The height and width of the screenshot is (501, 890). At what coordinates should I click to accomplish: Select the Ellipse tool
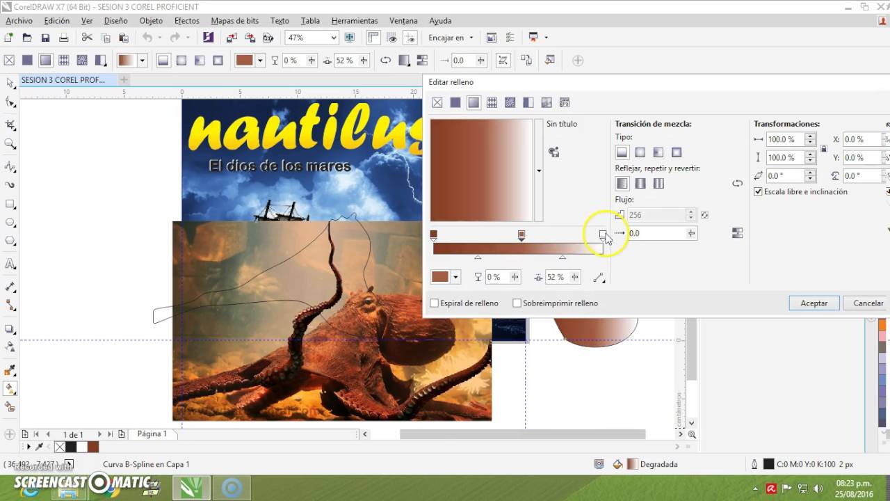coord(10,223)
